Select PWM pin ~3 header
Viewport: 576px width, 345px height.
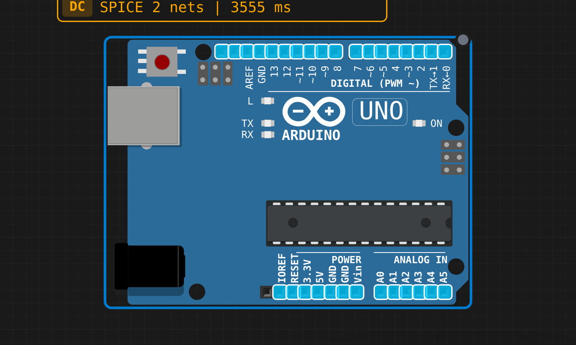406,51
